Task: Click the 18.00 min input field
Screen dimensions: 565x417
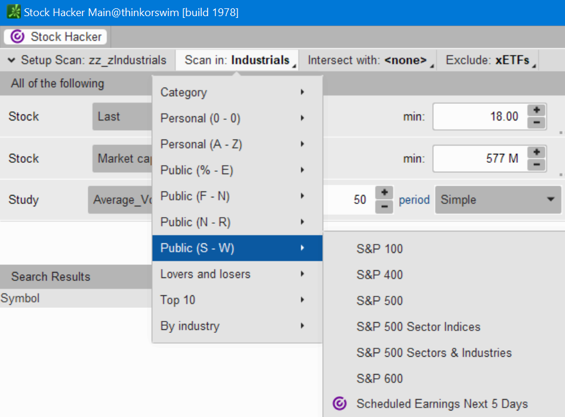Action: (x=480, y=116)
